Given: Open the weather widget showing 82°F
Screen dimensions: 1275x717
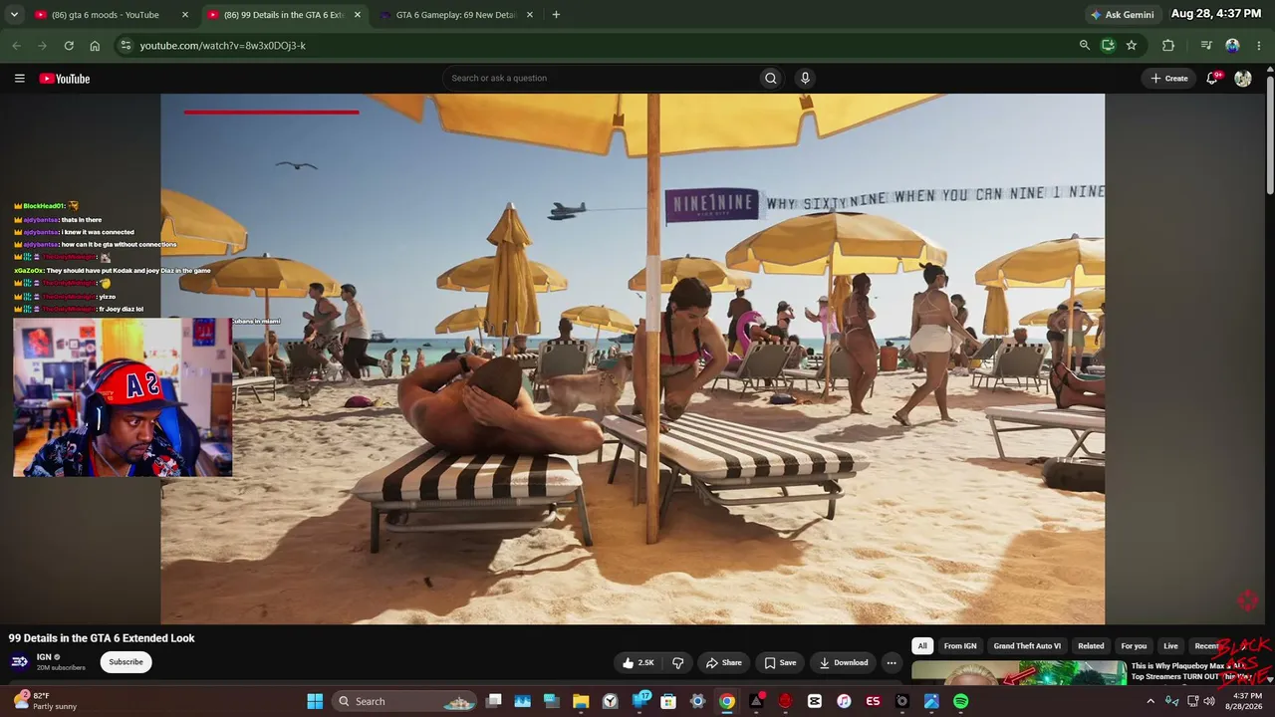Looking at the screenshot, I should 45,701.
